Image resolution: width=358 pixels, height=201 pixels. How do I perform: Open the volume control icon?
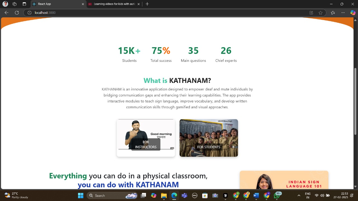(x=322, y=195)
